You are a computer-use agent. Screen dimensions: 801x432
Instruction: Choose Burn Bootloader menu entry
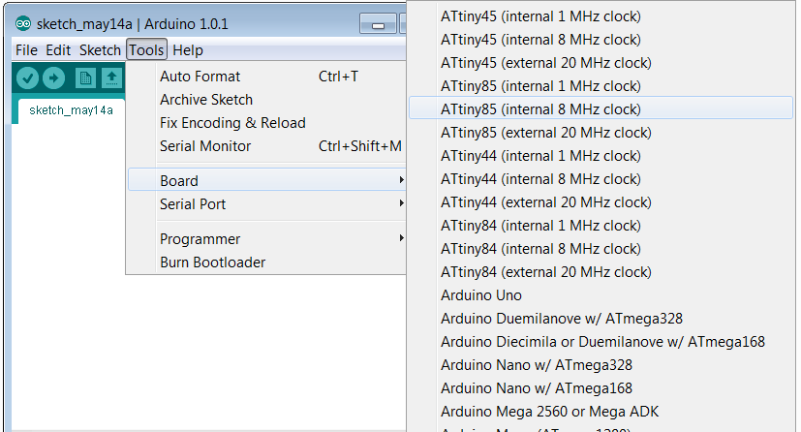tap(266, 262)
